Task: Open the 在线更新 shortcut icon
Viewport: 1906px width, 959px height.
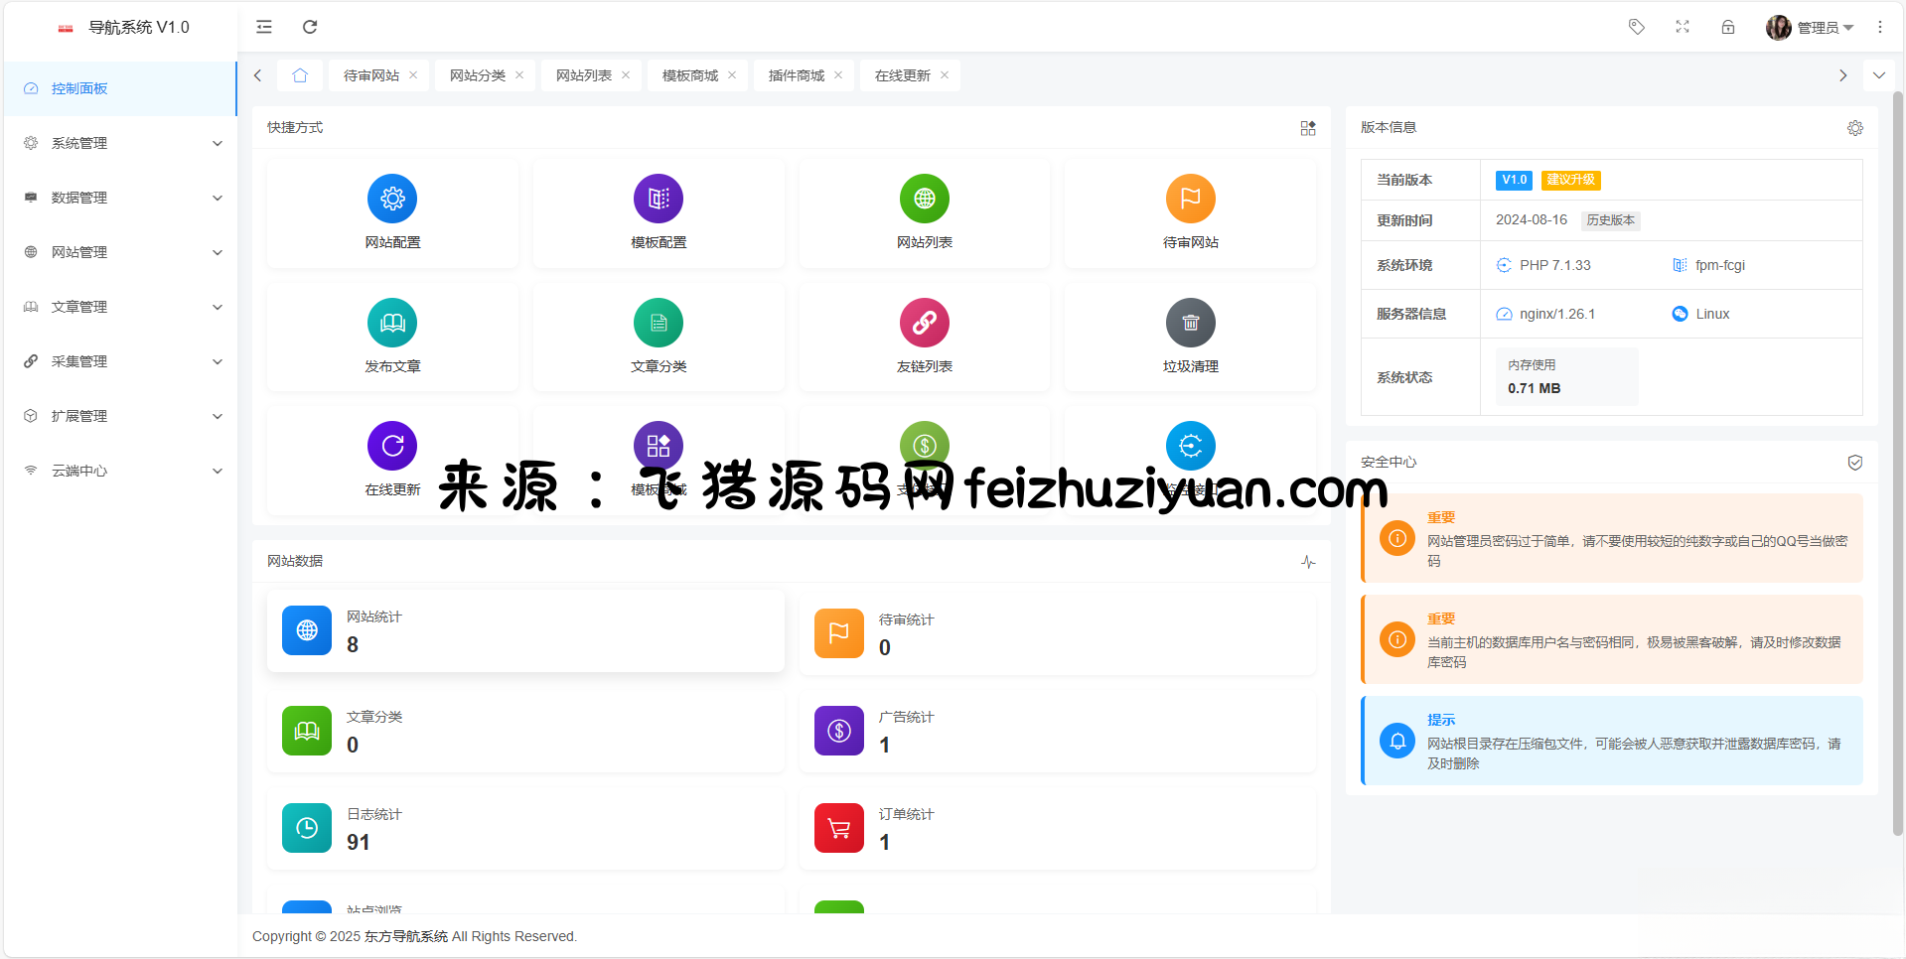Action: (392, 446)
